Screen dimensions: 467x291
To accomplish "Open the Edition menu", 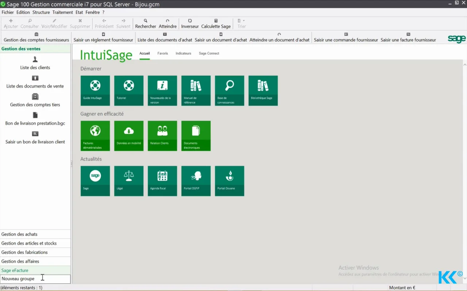I will point(23,12).
